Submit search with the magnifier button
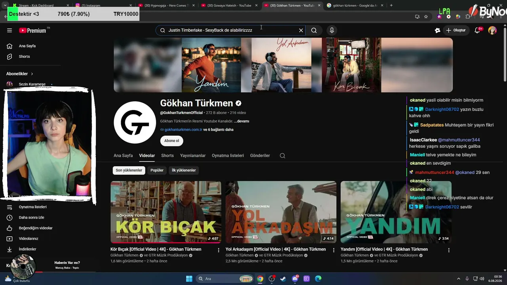Image resolution: width=507 pixels, height=285 pixels. coord(314,30)
